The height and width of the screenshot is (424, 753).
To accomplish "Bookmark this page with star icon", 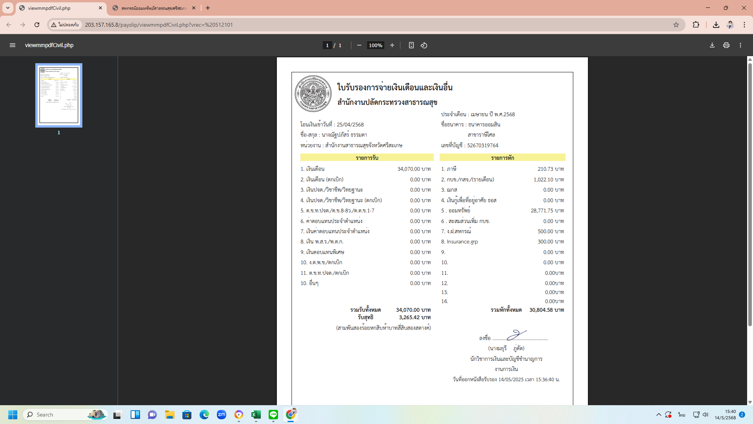I will (x=676, y=25).
